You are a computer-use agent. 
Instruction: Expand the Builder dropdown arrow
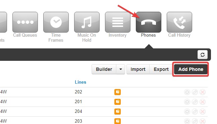click(x=120, y=69)
